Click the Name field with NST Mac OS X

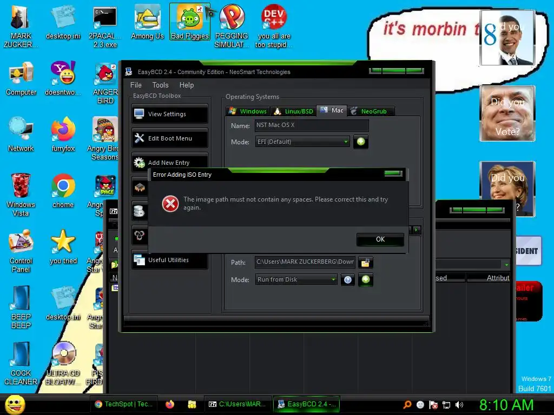pos(312,125)
